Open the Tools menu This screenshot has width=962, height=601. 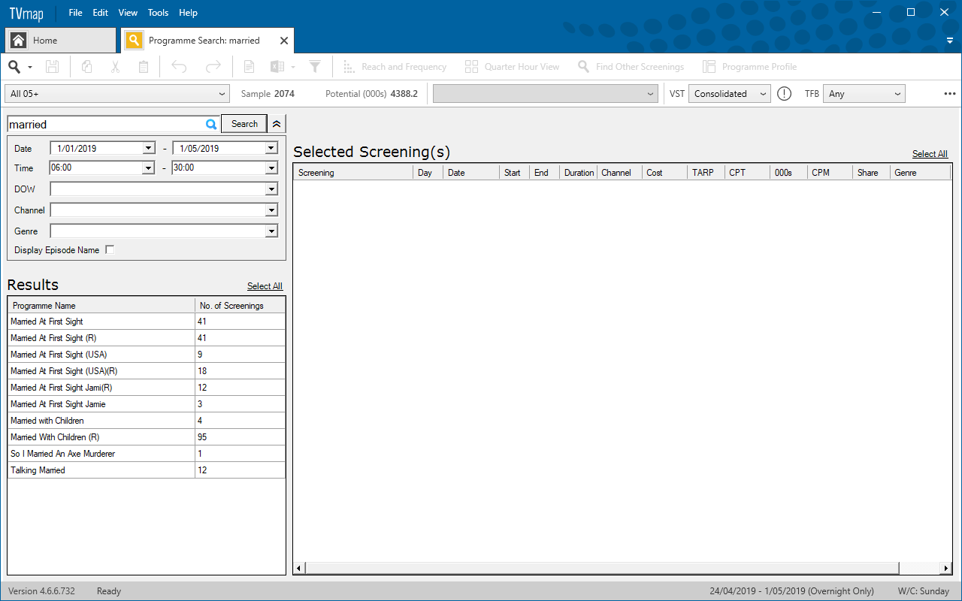(x=159, y=13)
